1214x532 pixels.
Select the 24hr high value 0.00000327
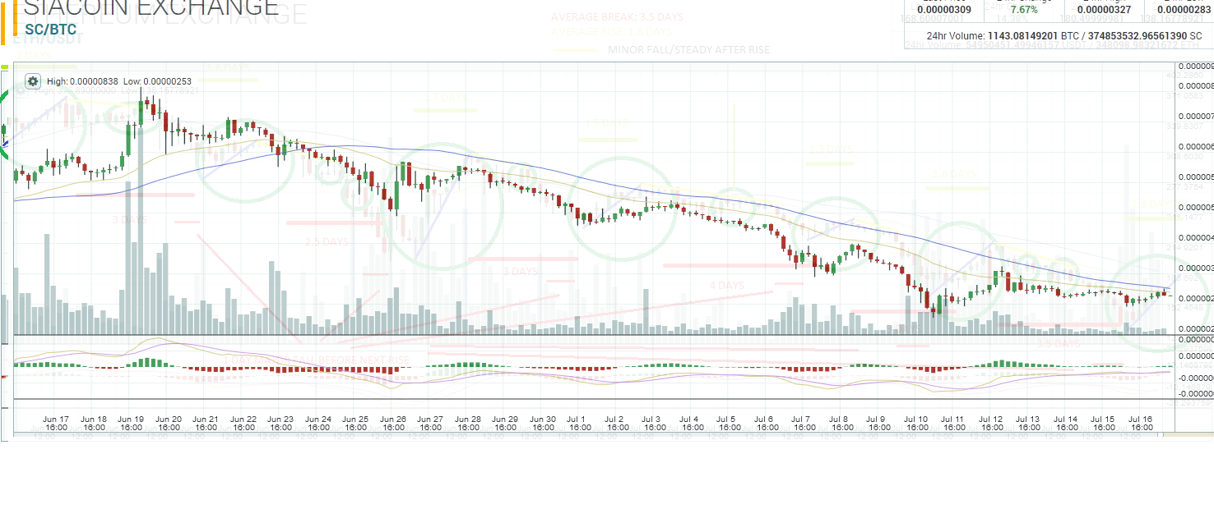[x=1104, y=10]
